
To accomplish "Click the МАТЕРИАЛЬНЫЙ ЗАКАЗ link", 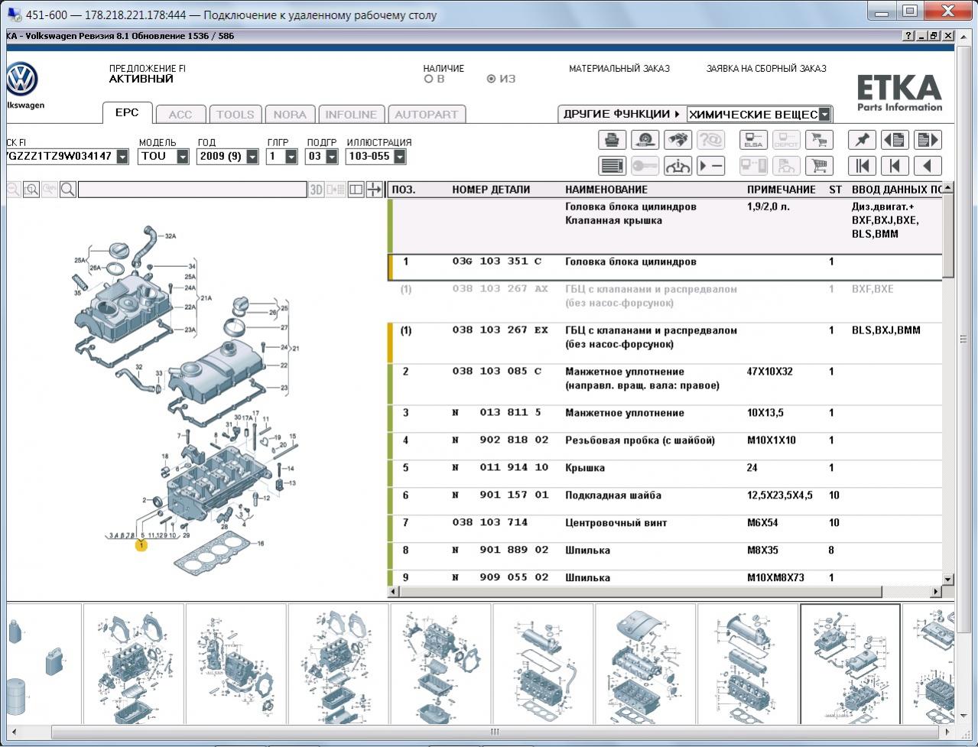I will click(x=619, y=69).
